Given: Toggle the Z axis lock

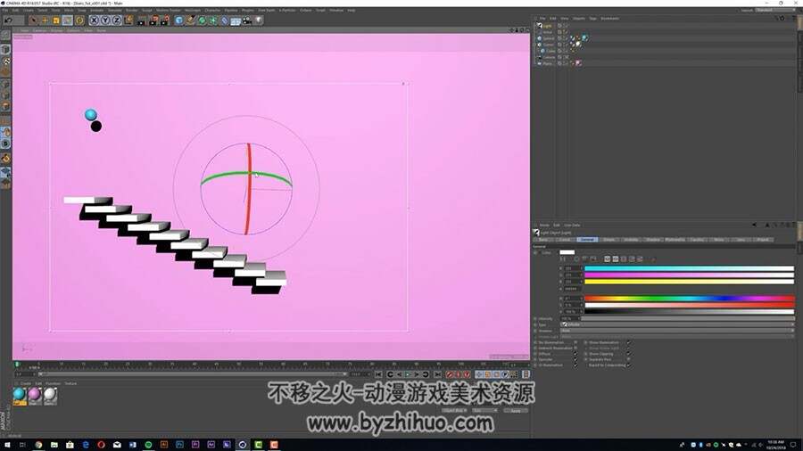Looking at the screenshot, I should coord(116,20).
